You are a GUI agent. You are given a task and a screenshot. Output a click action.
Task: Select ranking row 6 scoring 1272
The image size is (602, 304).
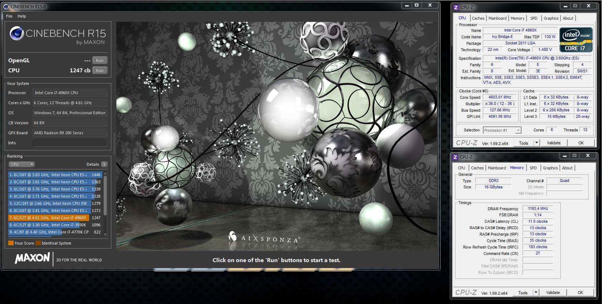click(55, 211)
